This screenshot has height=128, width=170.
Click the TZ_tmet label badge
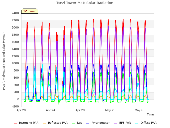tap(29, 11)
